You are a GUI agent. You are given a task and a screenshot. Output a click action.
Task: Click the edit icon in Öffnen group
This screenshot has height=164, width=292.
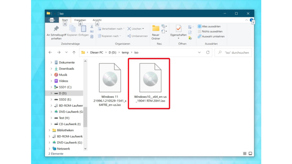[190, 32]
